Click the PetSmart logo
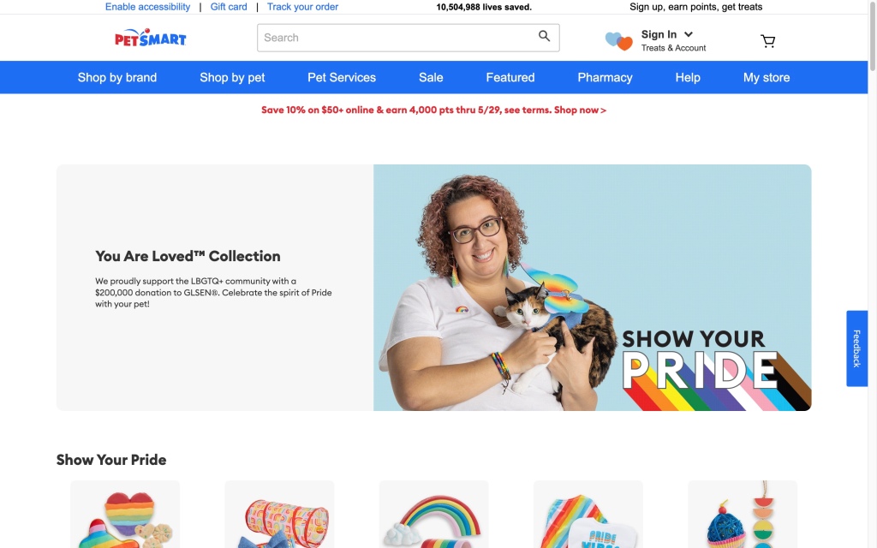 click(151, 38)
